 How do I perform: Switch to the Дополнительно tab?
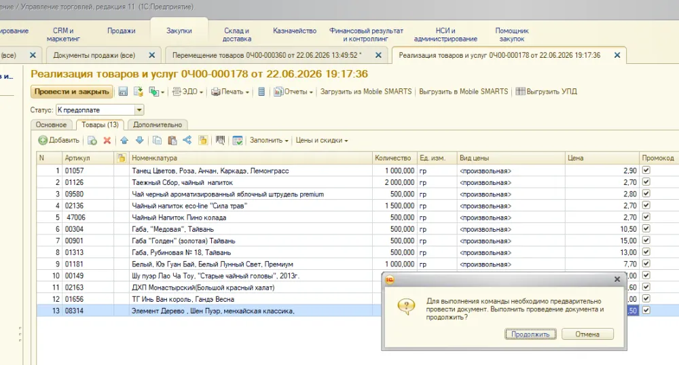(x=158, y=125)
